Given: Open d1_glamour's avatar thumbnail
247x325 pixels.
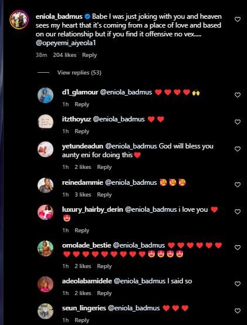Looking at the screenshot, I should click(x=45, y=95).
